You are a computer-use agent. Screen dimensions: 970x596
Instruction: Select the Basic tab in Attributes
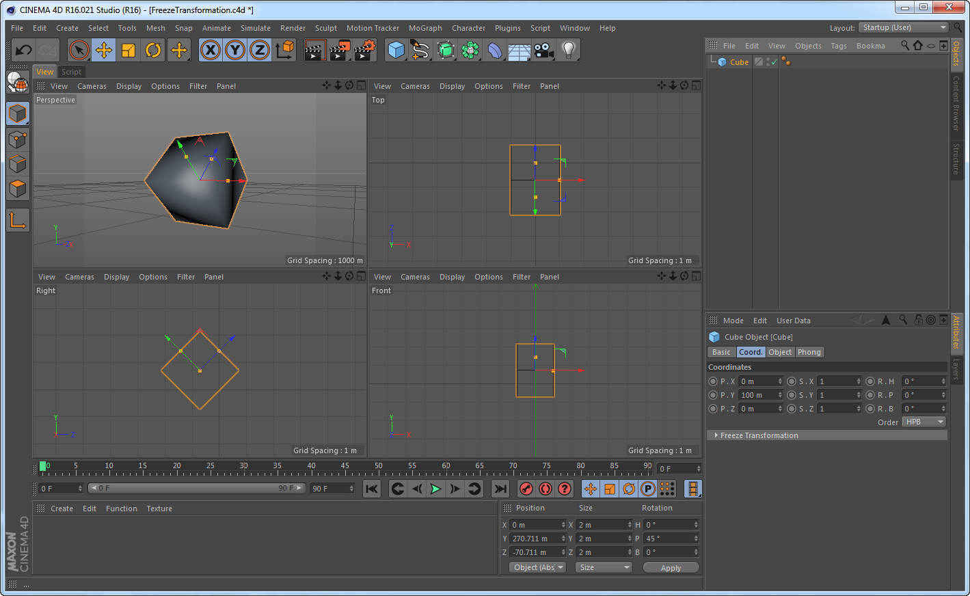721,352
